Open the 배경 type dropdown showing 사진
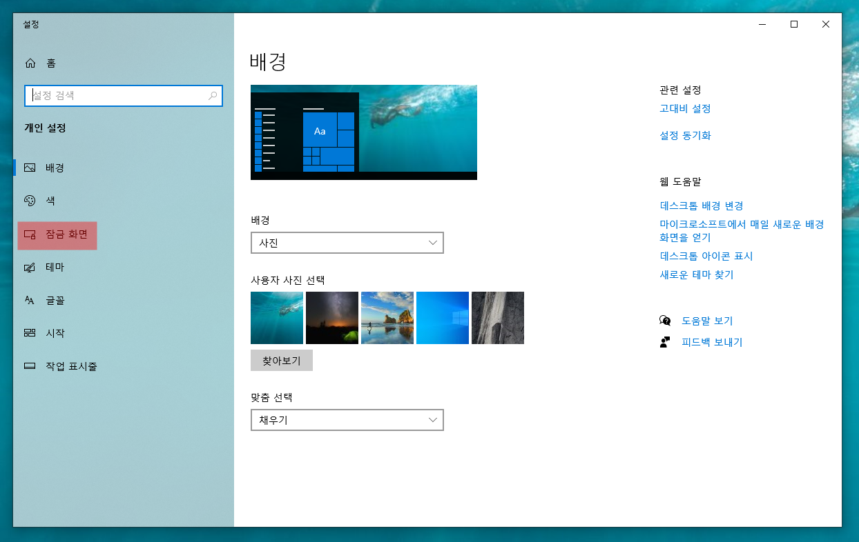The width and height of the screenshot is (859, 542). (347, 243)
